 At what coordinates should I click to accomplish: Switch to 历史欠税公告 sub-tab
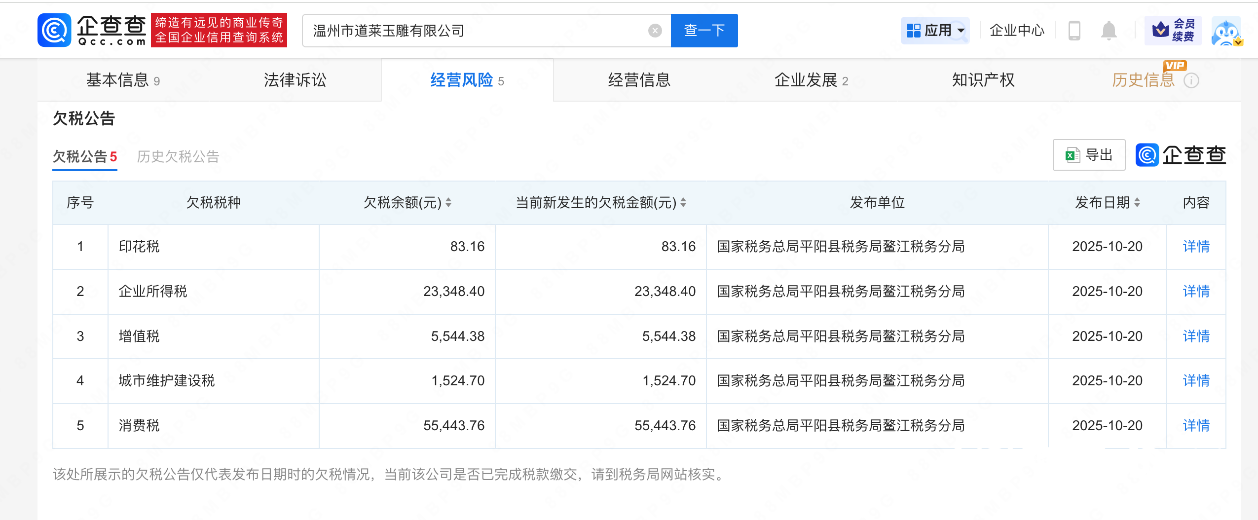[x=178, y=156]
